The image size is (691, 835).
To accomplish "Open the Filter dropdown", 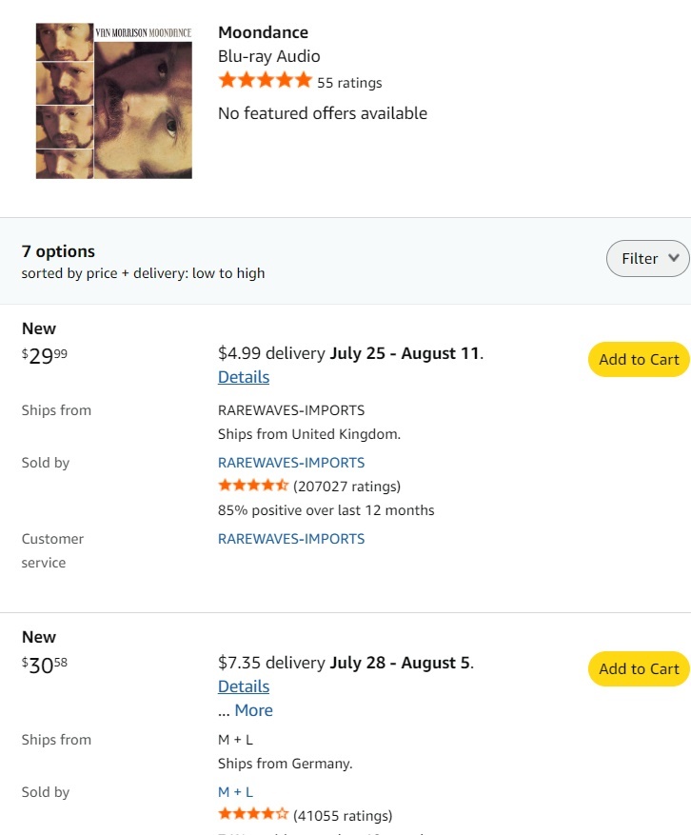I will pyautogui.click(x=647, y=258).
